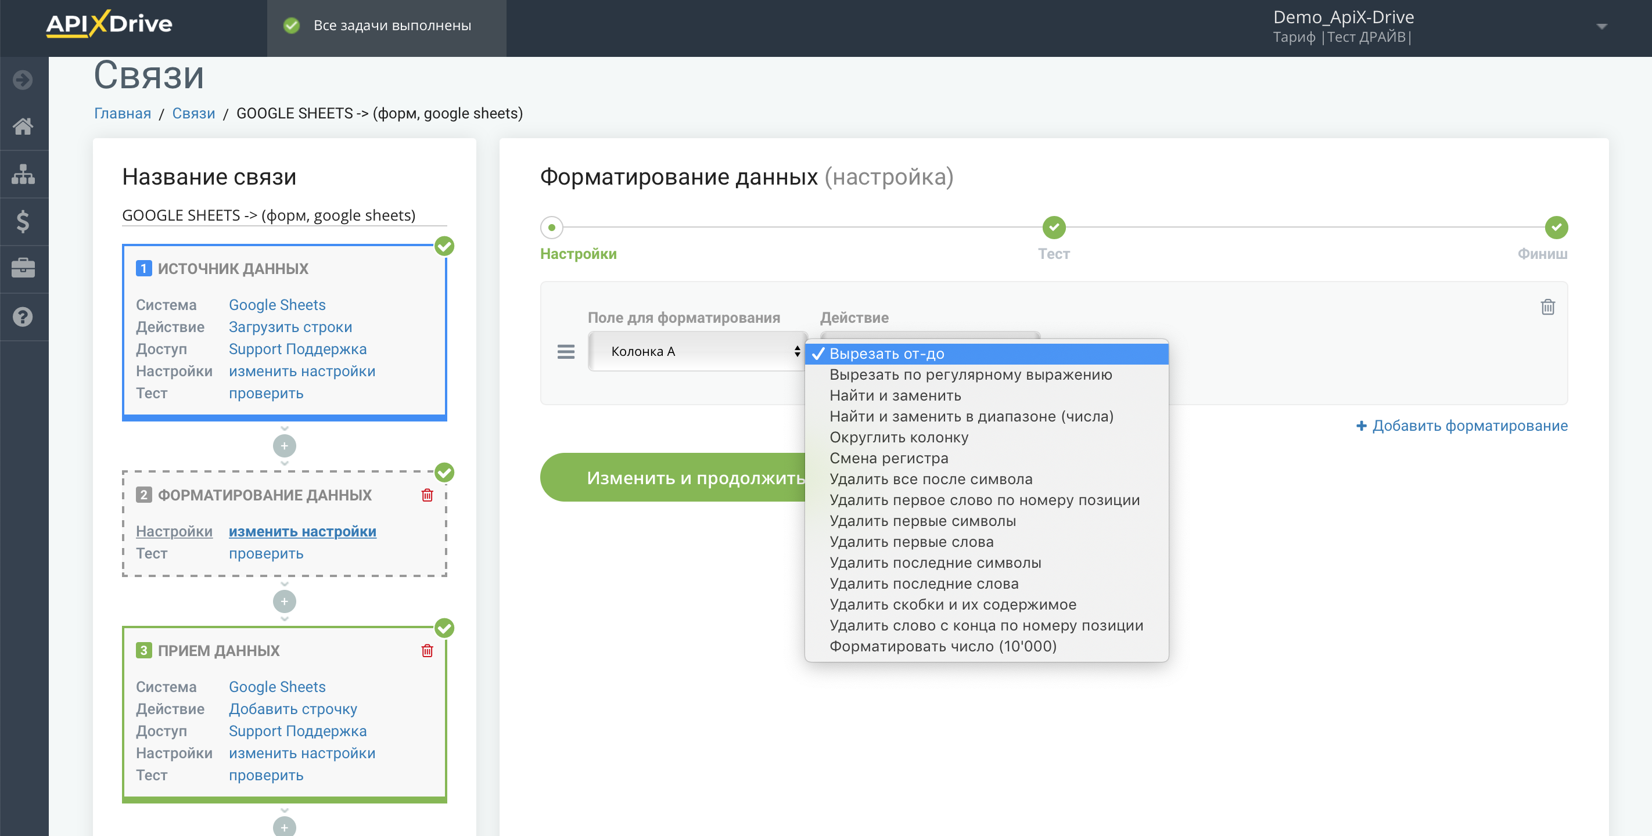Click проверить in Источник данных block
The width and height of the screenshot is (1652, 836).
click(x=266, y=394)
